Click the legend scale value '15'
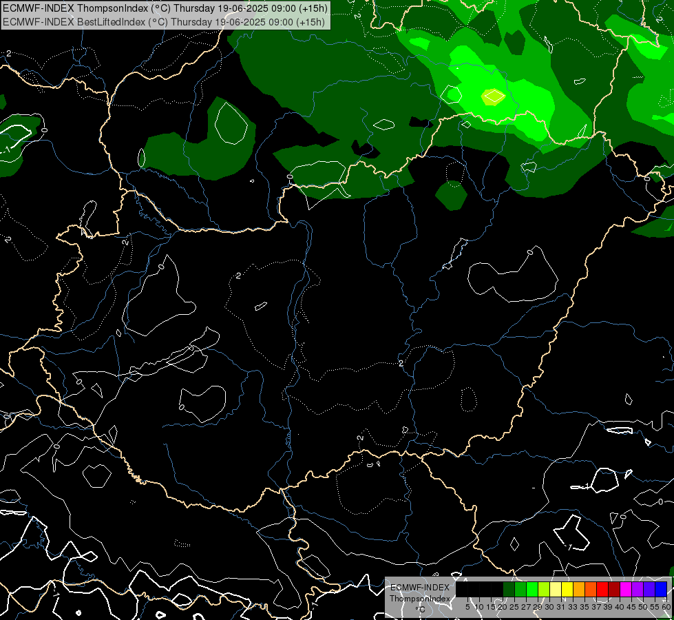The height and width of the screenshot is (620, 674). point(491,607)
